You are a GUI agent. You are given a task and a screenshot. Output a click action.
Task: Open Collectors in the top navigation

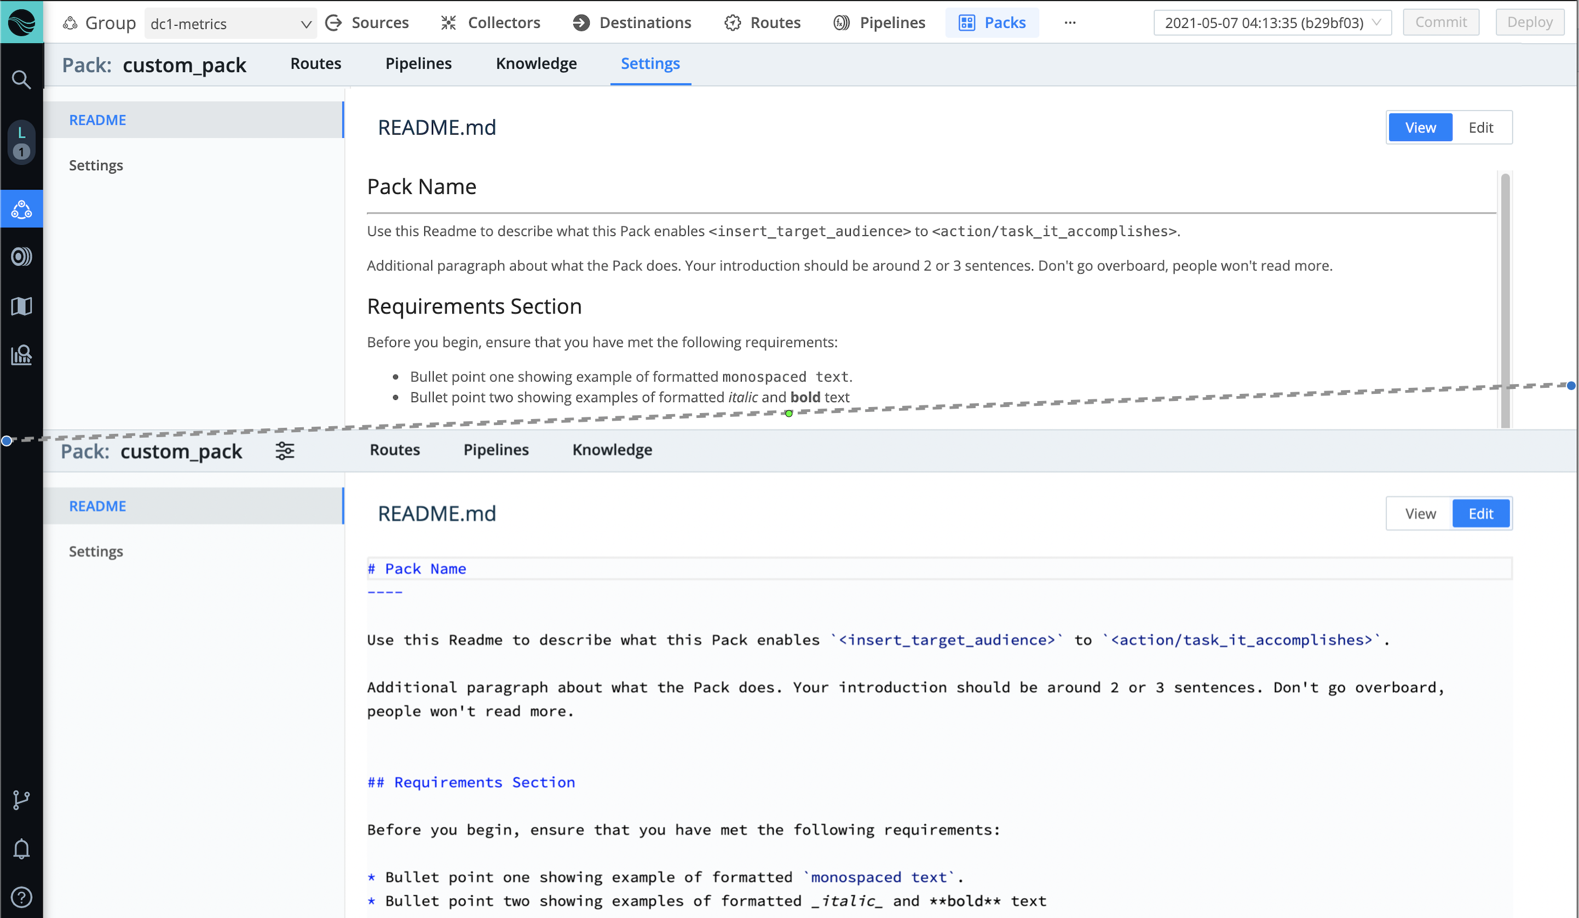pyautogui.click(x=491, y=22)
